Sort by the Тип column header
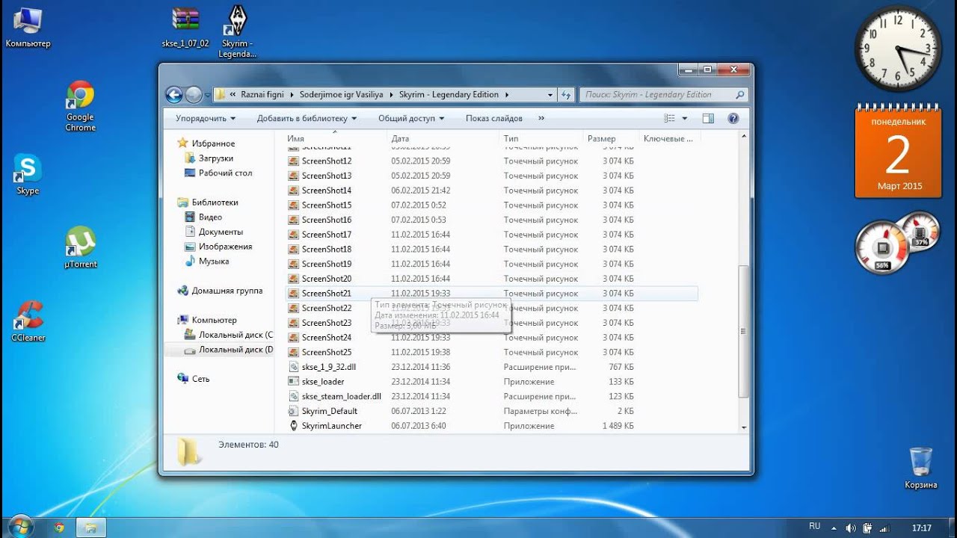This screenshot has width=957, height=538. (x=541, y=139)
